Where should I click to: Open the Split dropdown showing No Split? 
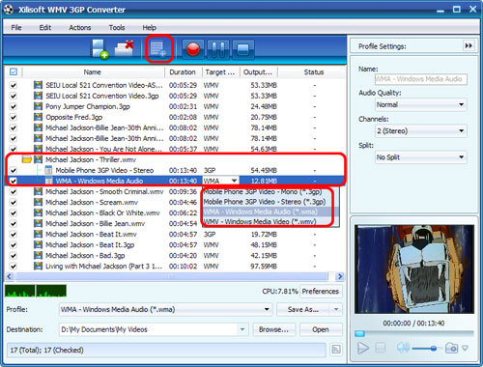pyautogui.click(x=421, y=157)
